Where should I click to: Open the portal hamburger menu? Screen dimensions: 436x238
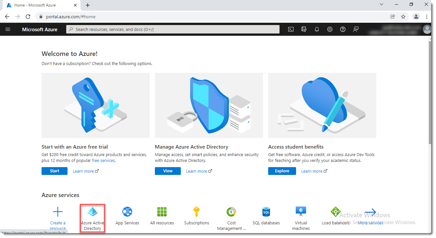pyautogui.click(x=8, y=29)
